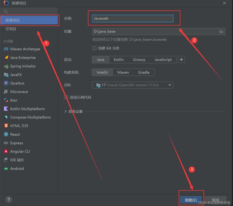
Task: Select the Java Enterprise label
Action: tap(23, 57)
